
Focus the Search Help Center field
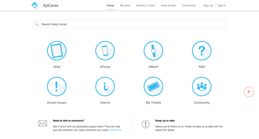tap(132, 24)
